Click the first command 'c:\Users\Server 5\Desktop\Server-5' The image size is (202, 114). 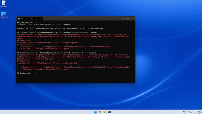(x=55, y=33)
